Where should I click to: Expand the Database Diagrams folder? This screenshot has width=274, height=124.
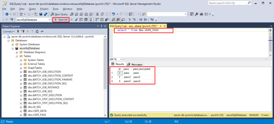click(x=17, y=52)
